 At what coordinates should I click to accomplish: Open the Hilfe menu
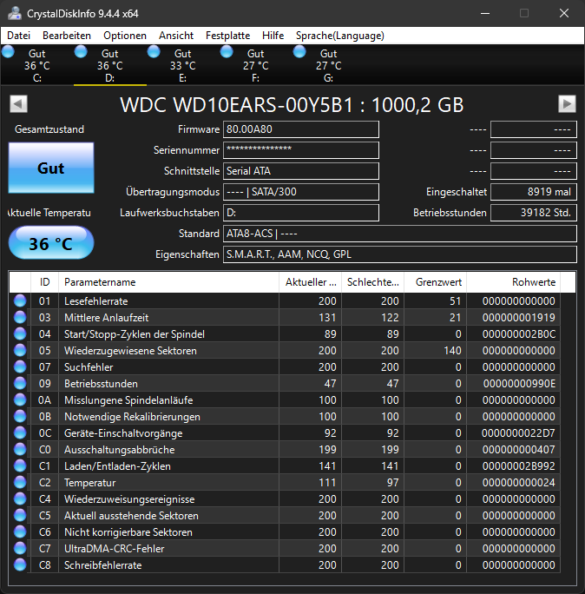[x=273, y=36]
